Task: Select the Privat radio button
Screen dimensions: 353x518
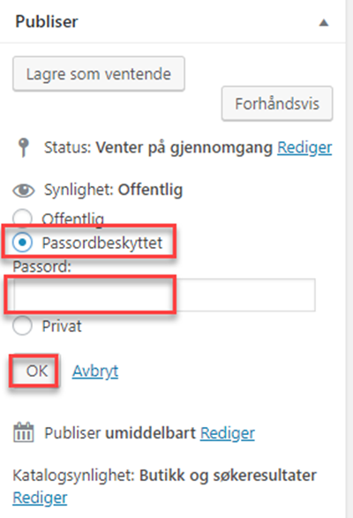Action: [x=22, y=326]
